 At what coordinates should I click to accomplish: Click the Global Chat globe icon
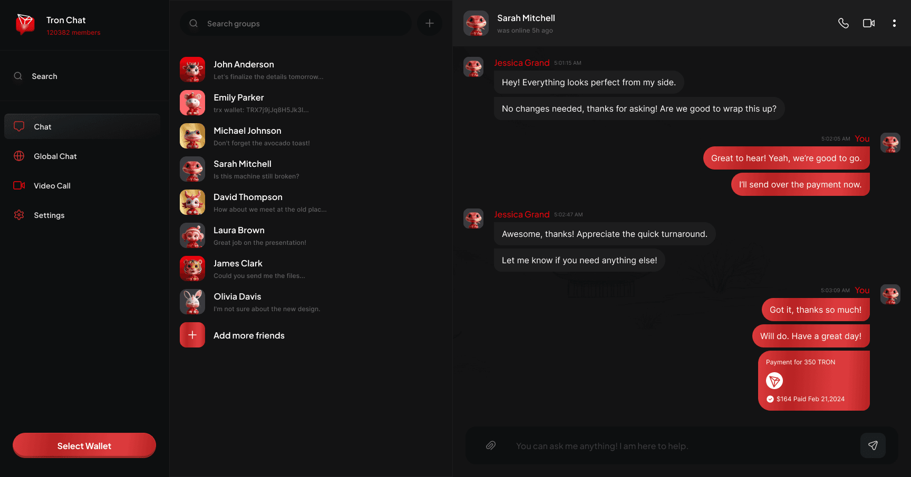tap(19, 156)
